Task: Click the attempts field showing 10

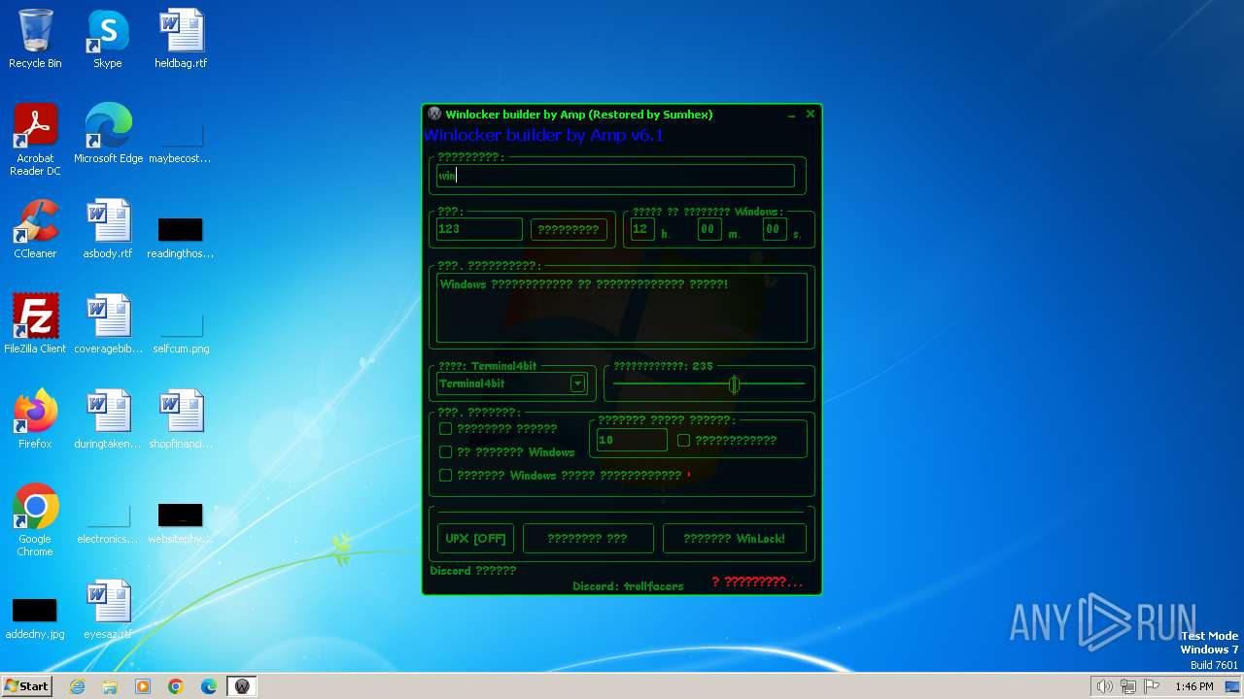Action: pos(632,440)
